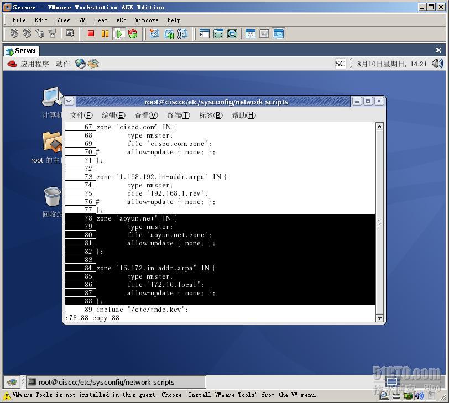
Task: Open the VM menu
Action: coord(82,20)
